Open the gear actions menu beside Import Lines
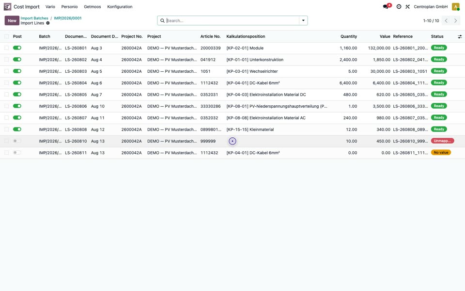 pos(48,23)
